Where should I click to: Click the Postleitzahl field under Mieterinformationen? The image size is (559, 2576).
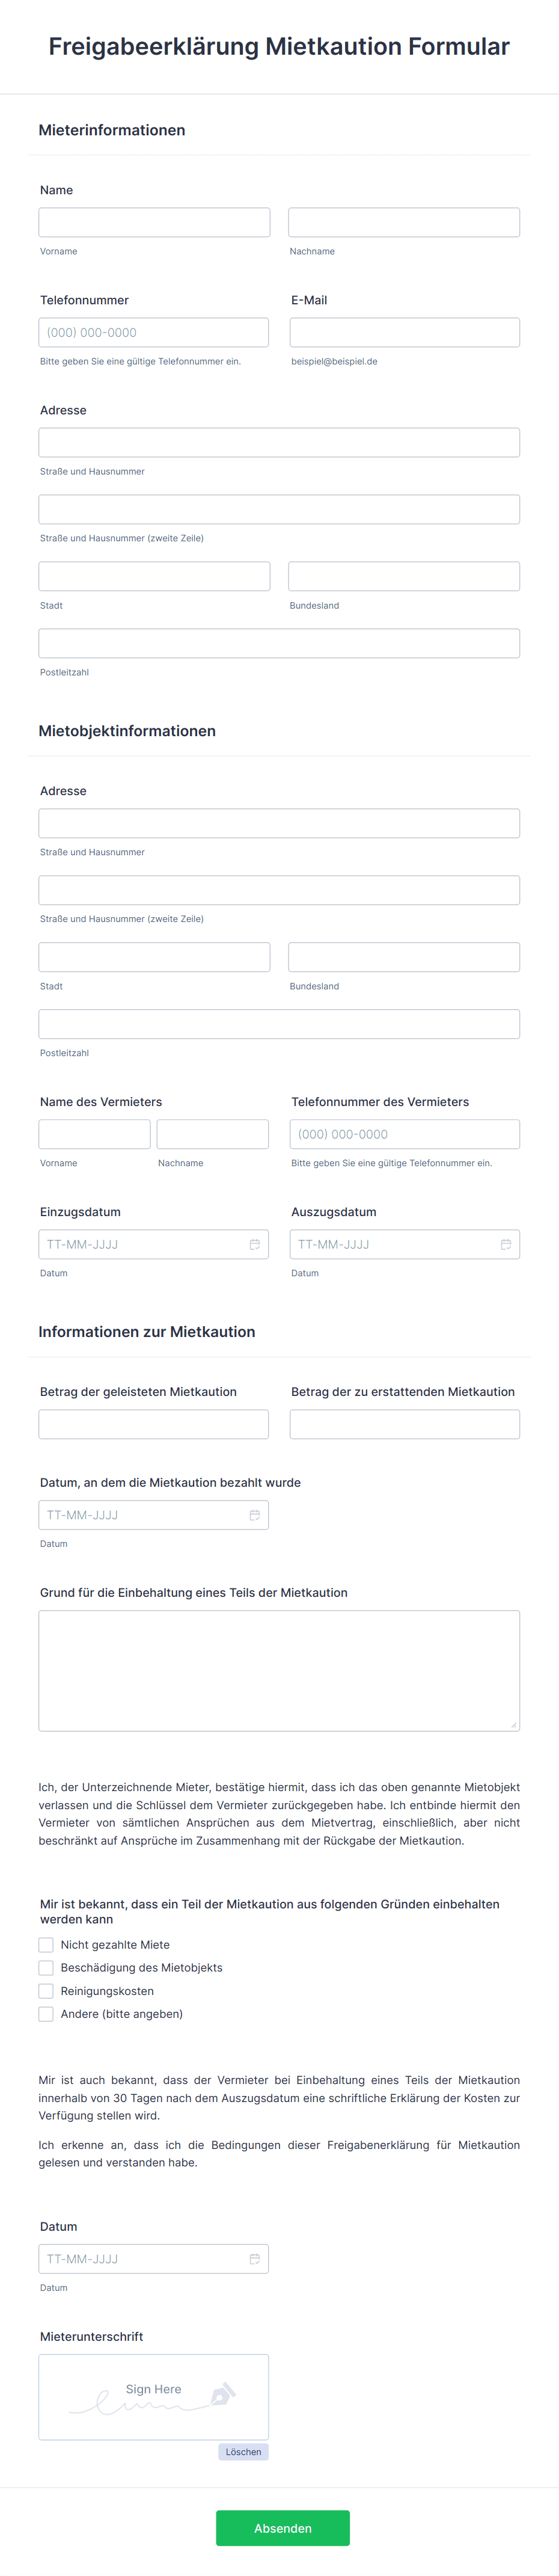coord(278,643)
